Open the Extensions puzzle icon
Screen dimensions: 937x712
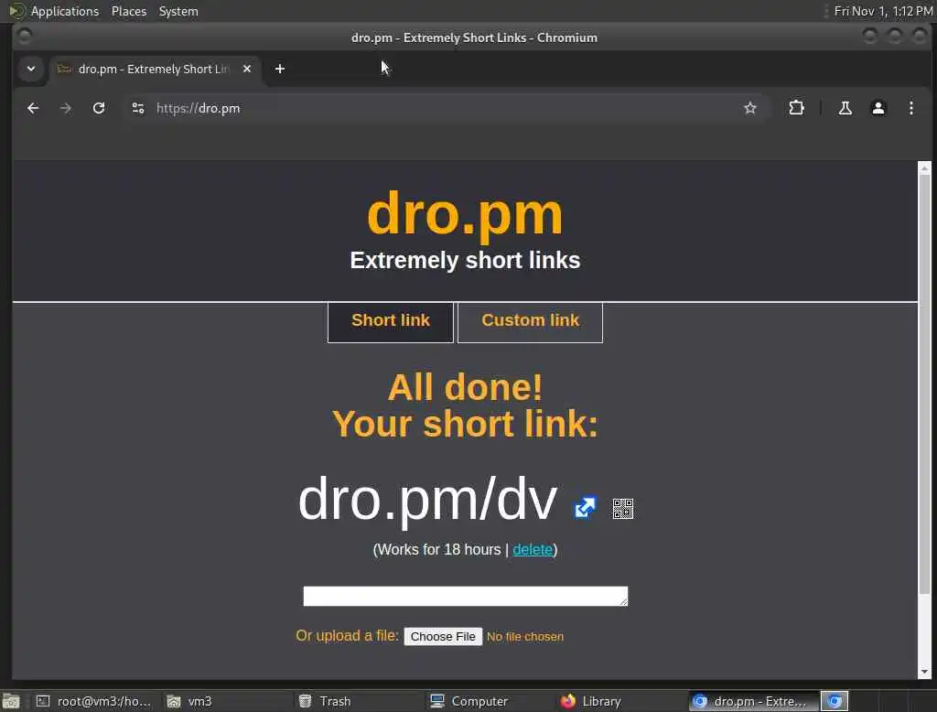796,108
